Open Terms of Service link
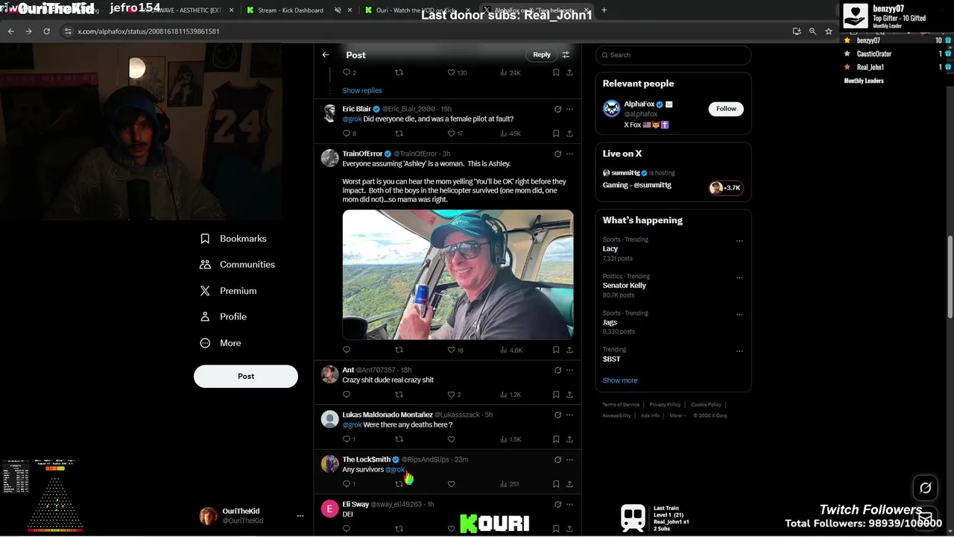 (621, 404)
